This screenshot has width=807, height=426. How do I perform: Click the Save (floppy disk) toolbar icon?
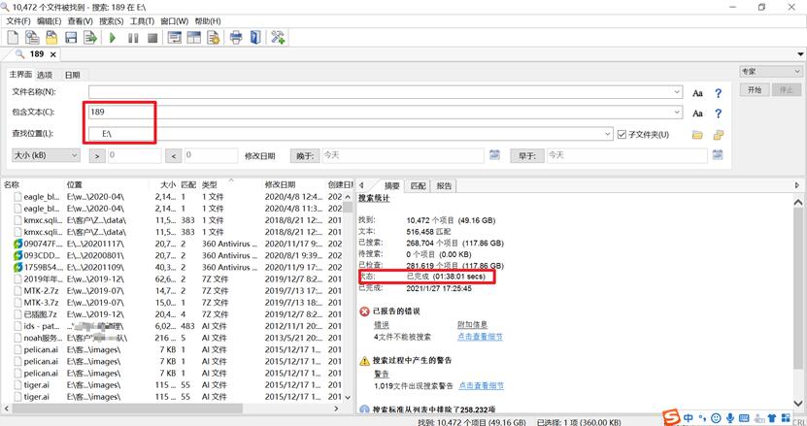click(71, 37)
